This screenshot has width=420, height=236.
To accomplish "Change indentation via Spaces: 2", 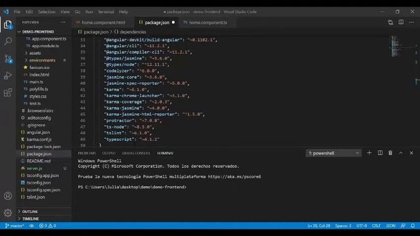I will click(343, 226).
